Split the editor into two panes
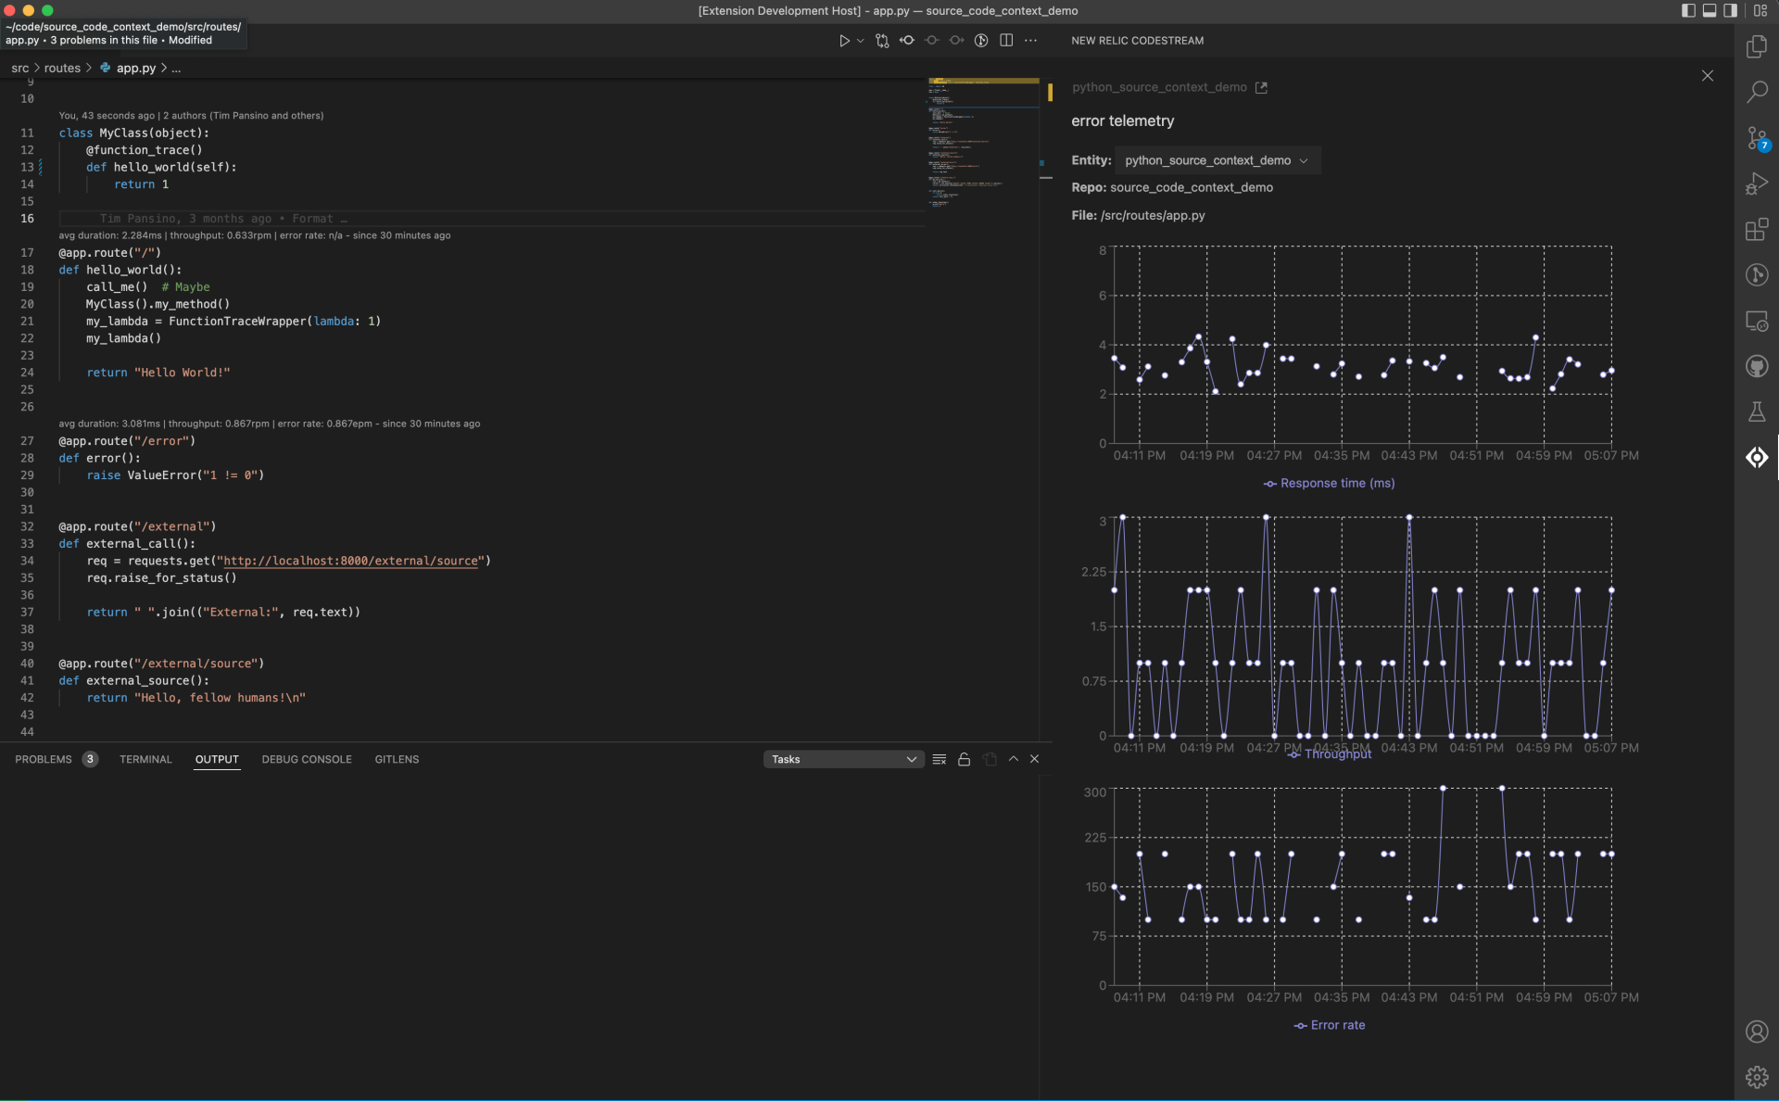The image size is (1779, 1101). pos(1006,41)
